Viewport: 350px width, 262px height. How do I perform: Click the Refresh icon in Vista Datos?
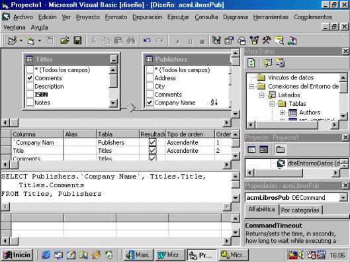(x=251, y=63)
